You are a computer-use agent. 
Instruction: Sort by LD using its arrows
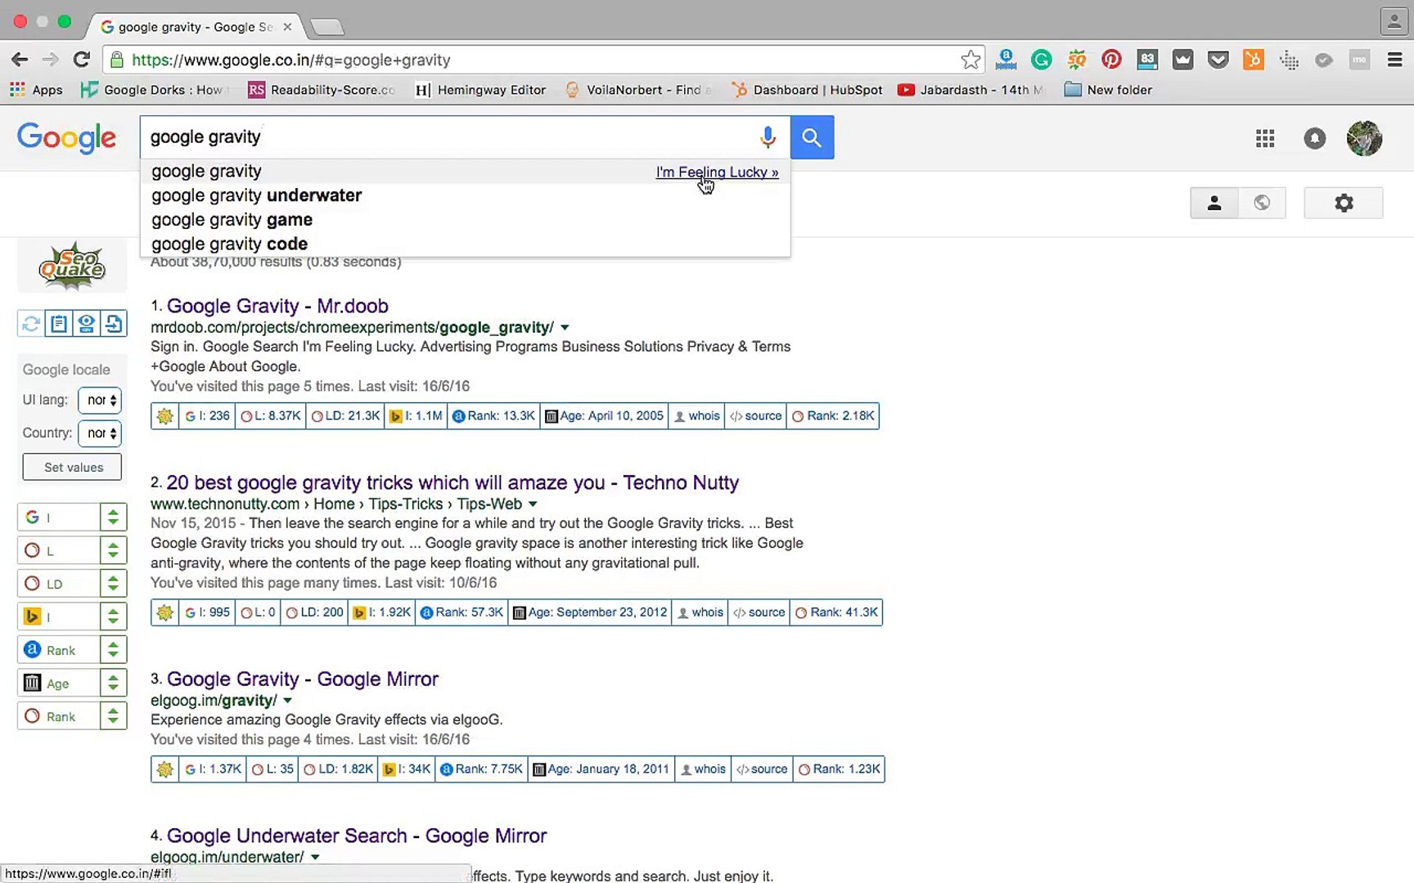tap(113, 584)
